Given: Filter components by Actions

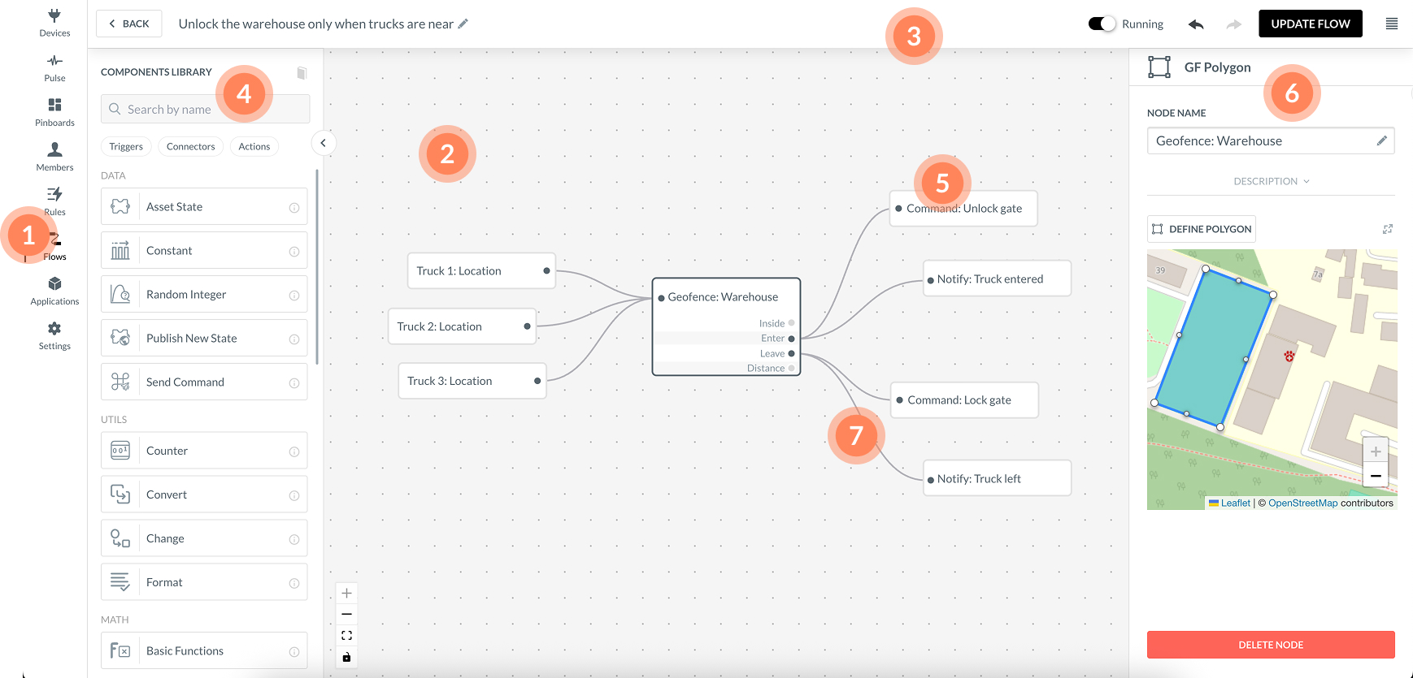Looking at the screenshot, I should (x=254, y=146).
